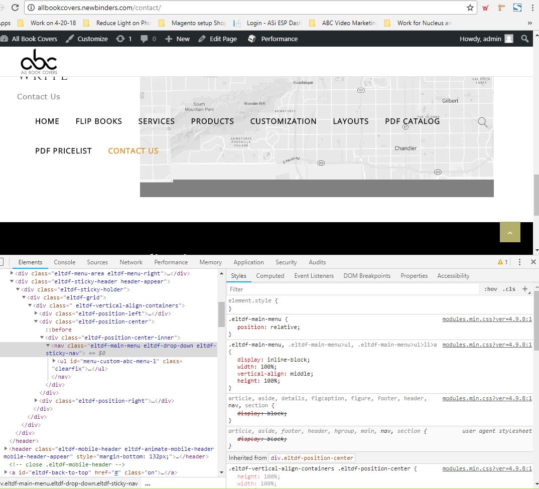Toggle the :hov element state panel

coord(490,289)
